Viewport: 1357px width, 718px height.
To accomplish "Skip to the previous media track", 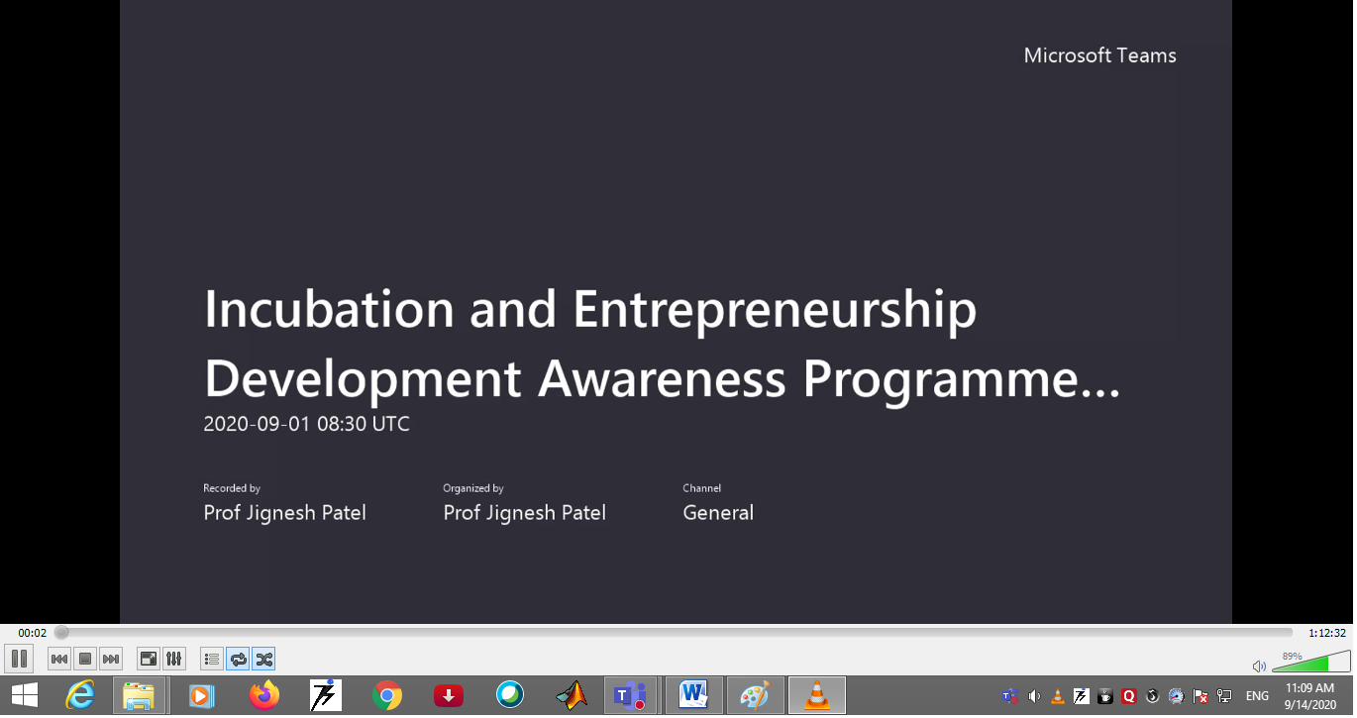I will [59, 659].
